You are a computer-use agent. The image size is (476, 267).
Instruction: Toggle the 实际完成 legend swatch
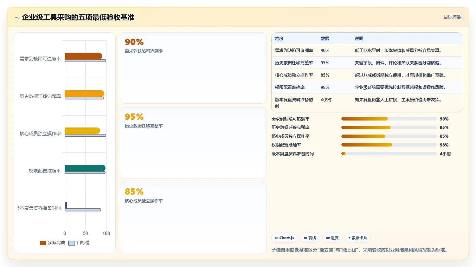tap(43, 243)
